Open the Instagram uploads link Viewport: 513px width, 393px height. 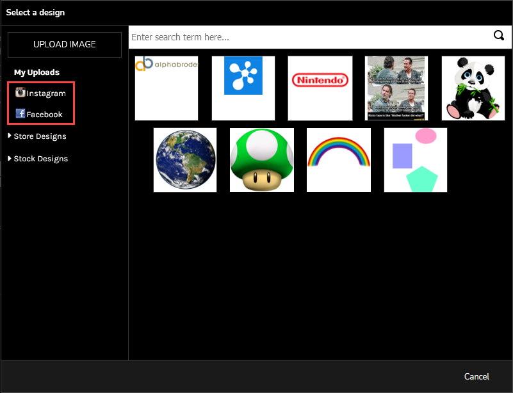coord(46,93)
